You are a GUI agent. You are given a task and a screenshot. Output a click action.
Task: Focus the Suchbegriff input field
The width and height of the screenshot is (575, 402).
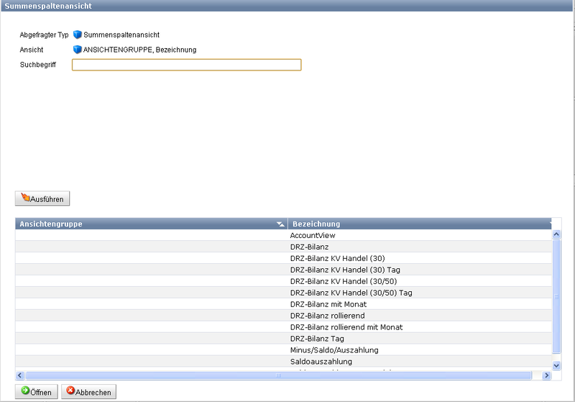pyautogui.click(x=186, y=65)
